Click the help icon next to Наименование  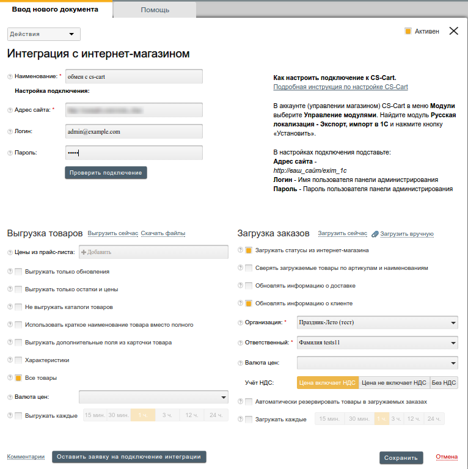tap(10, 76)
